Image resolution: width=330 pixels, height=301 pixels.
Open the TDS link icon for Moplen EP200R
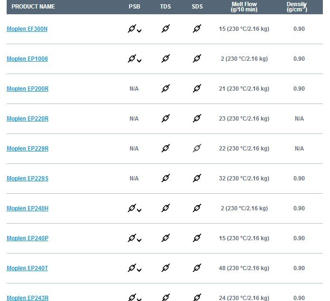[x=166, y=88]
